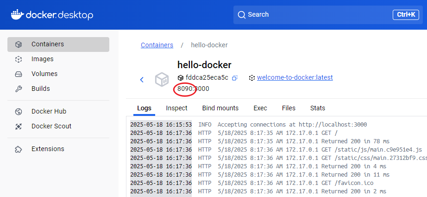Select log line 'Returned 200 in 11 ms'
This screenshot has height=197, width=427.
(355, 175)
